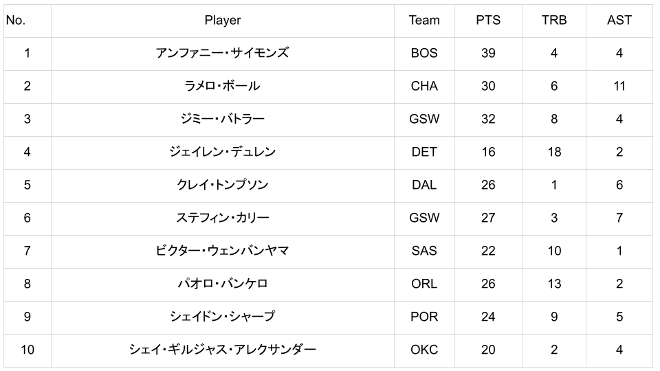The image size is (660, 371).
Task: Select the ステフィン・カリー name cell
Action: (x=222, y=218)
